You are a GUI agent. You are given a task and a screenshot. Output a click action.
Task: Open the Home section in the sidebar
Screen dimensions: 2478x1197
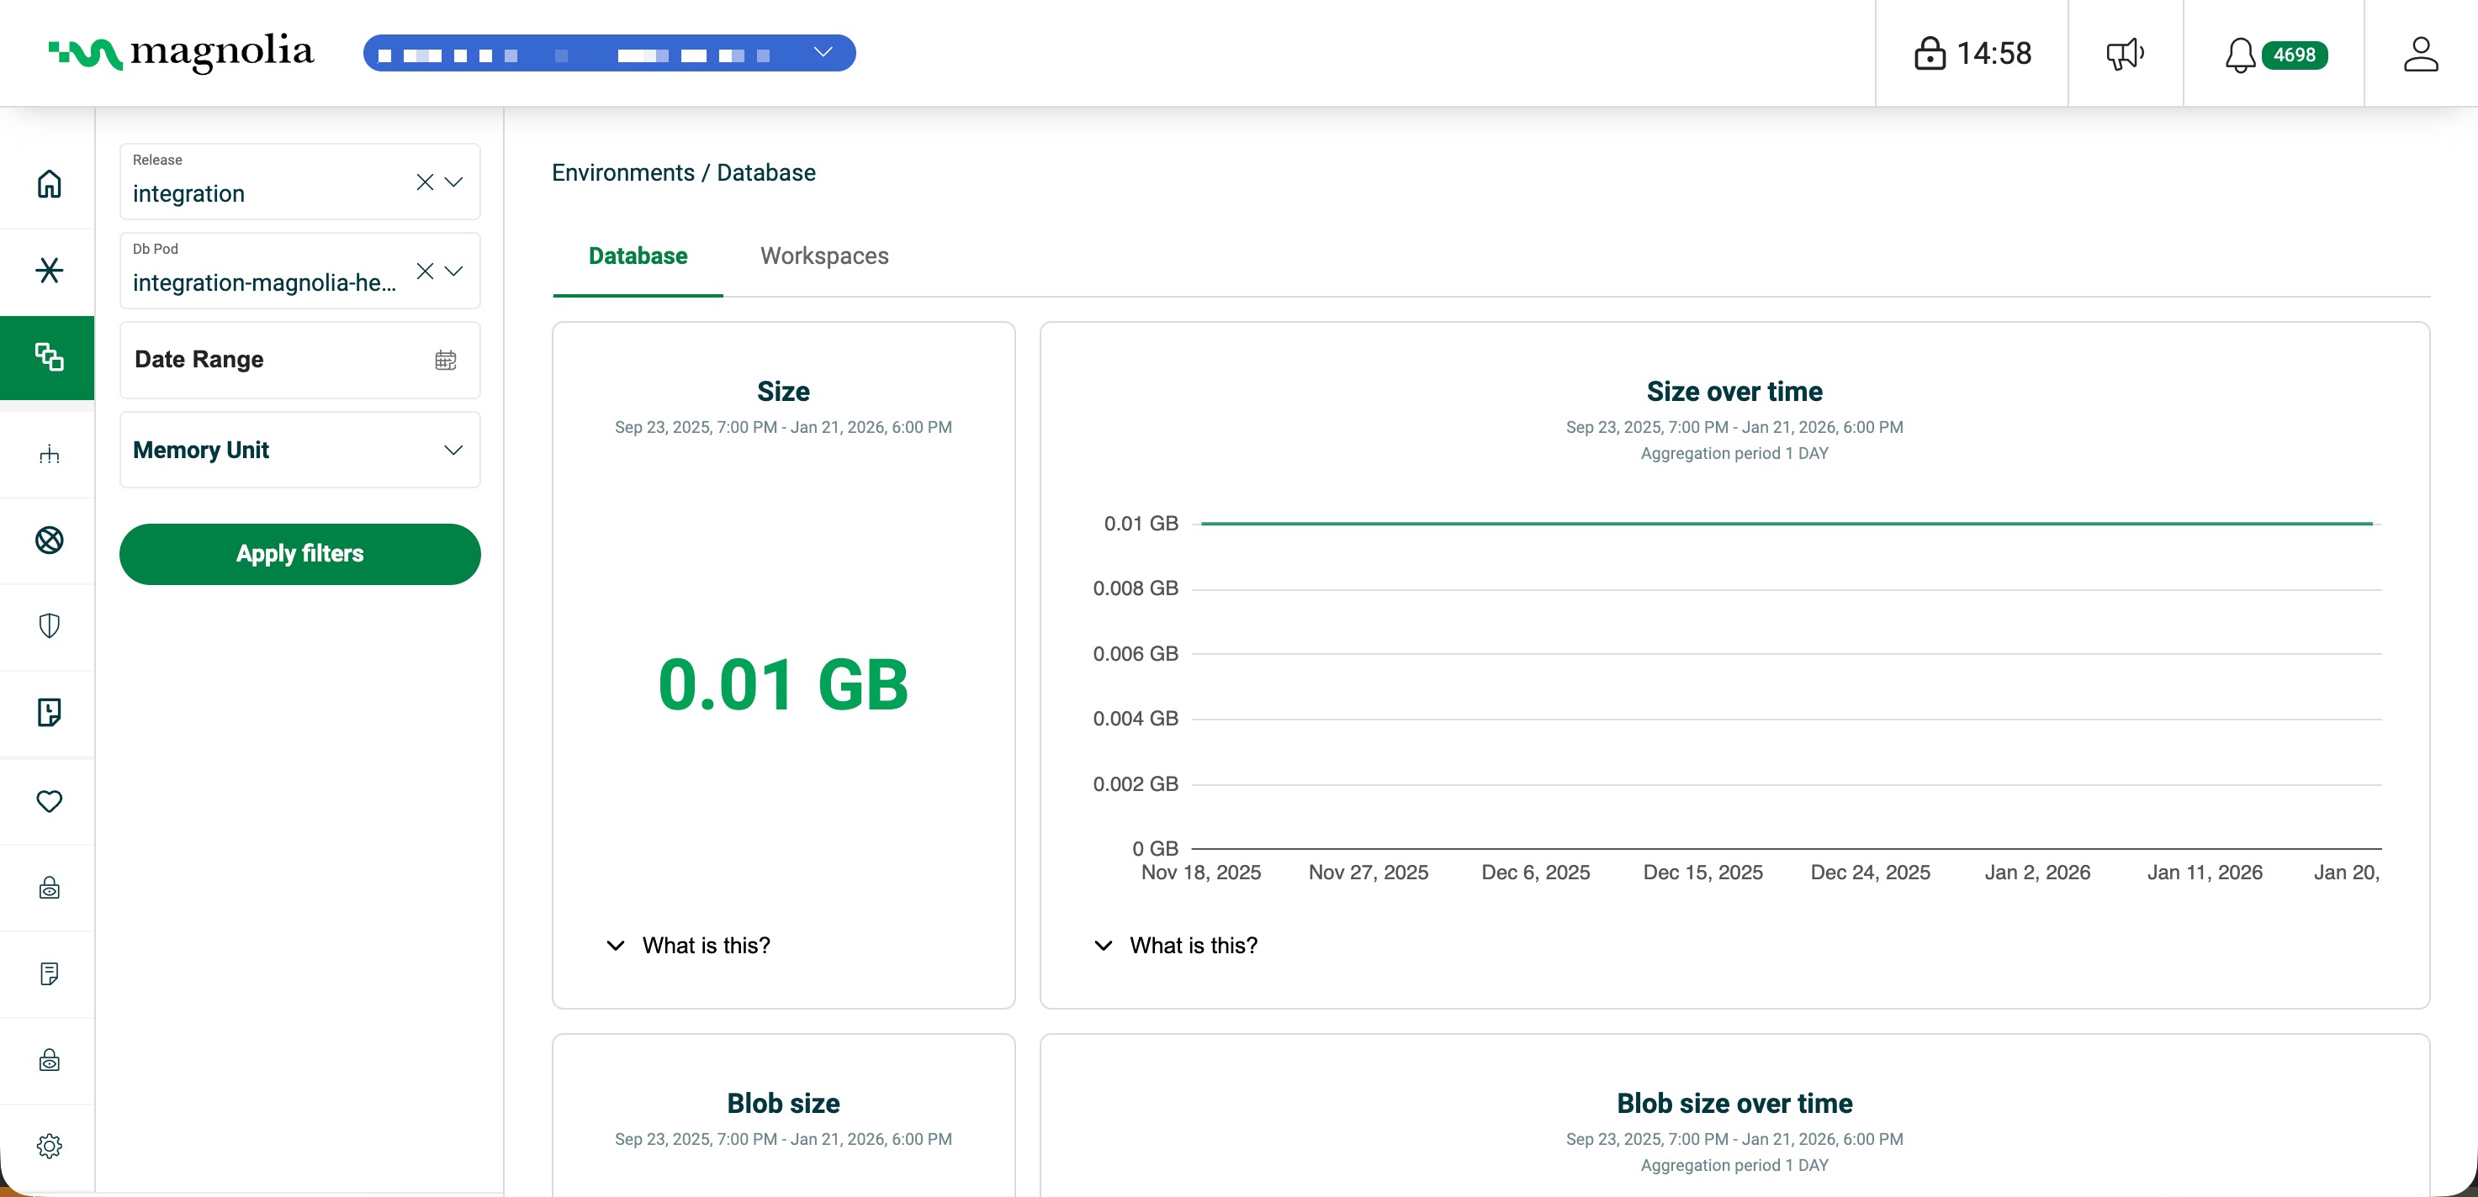pyautogui.click(x=48, y=183)
